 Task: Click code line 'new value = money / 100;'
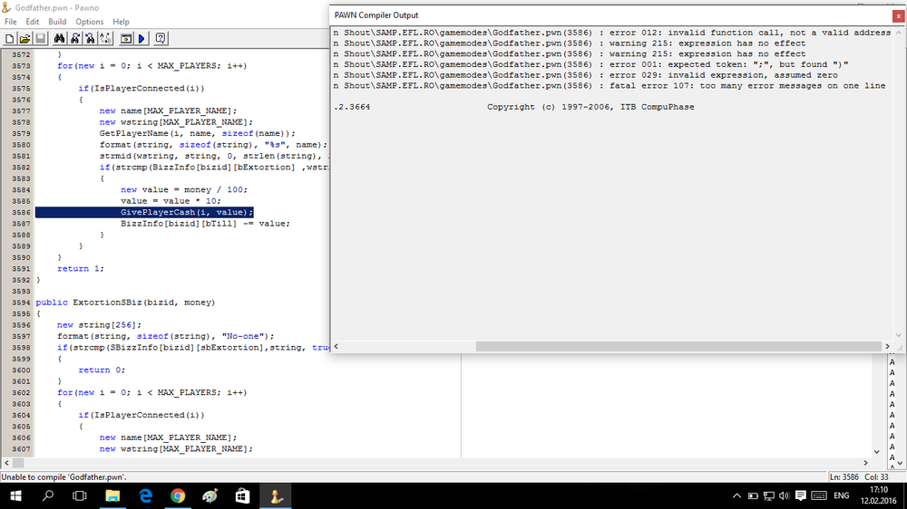tap(184, 189)
